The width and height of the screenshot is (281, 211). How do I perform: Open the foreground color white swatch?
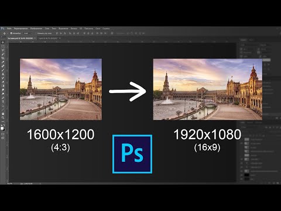2,128
